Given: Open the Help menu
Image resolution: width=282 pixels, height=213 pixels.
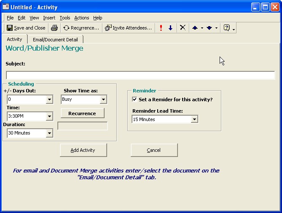Looking at the screenshot, I should click(x=98, y=18).
